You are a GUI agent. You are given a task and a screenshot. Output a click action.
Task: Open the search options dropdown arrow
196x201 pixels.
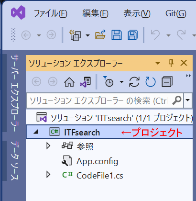[x=188, y=100]
